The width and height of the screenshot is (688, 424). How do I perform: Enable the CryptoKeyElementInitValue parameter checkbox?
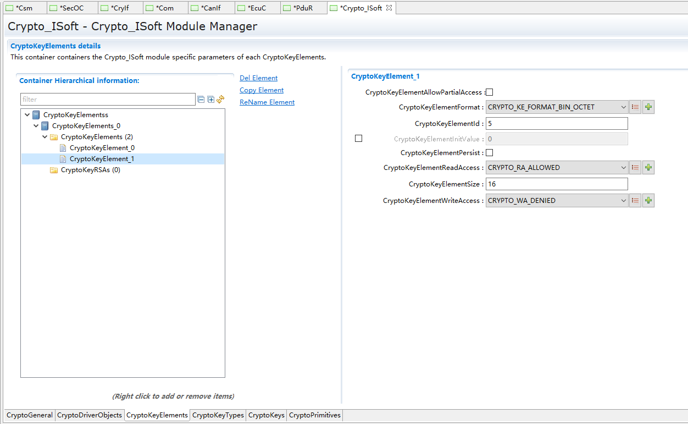point(358,139)
